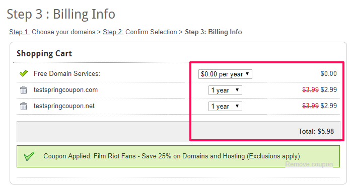The width and height of the screenshot is (350, 187).
Task: Click the Free Domain Services label
Action: pos(67,73)
